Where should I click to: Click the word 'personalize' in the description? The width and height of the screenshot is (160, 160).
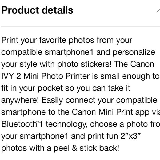point(134,52)
